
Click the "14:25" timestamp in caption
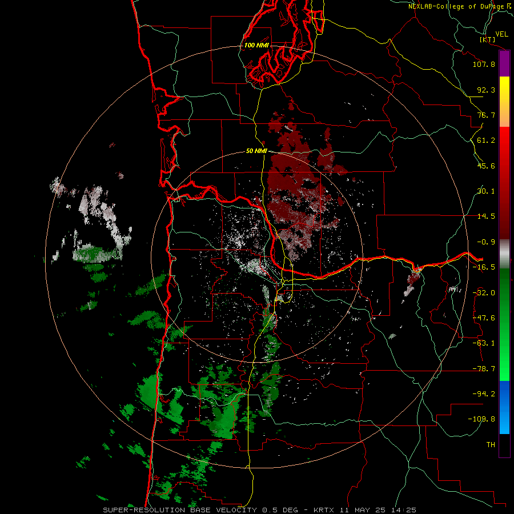pyautogui.click(x=405, y=510)
